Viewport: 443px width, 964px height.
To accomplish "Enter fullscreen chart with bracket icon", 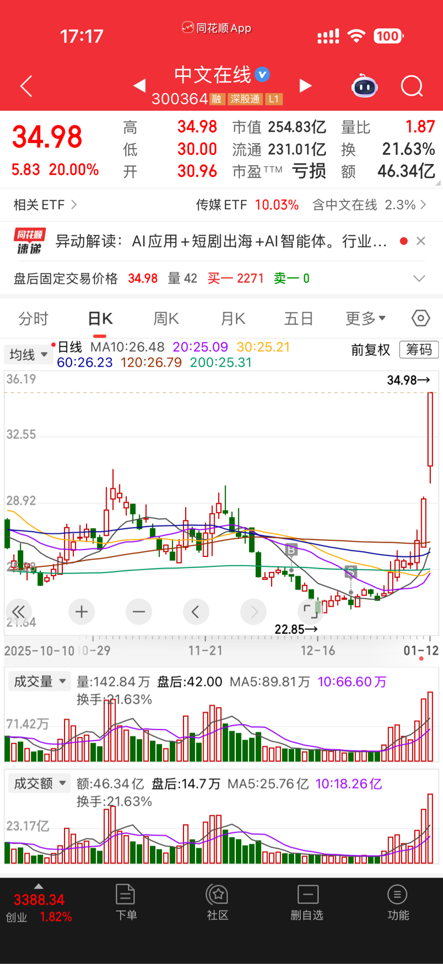I will point(310,611).
